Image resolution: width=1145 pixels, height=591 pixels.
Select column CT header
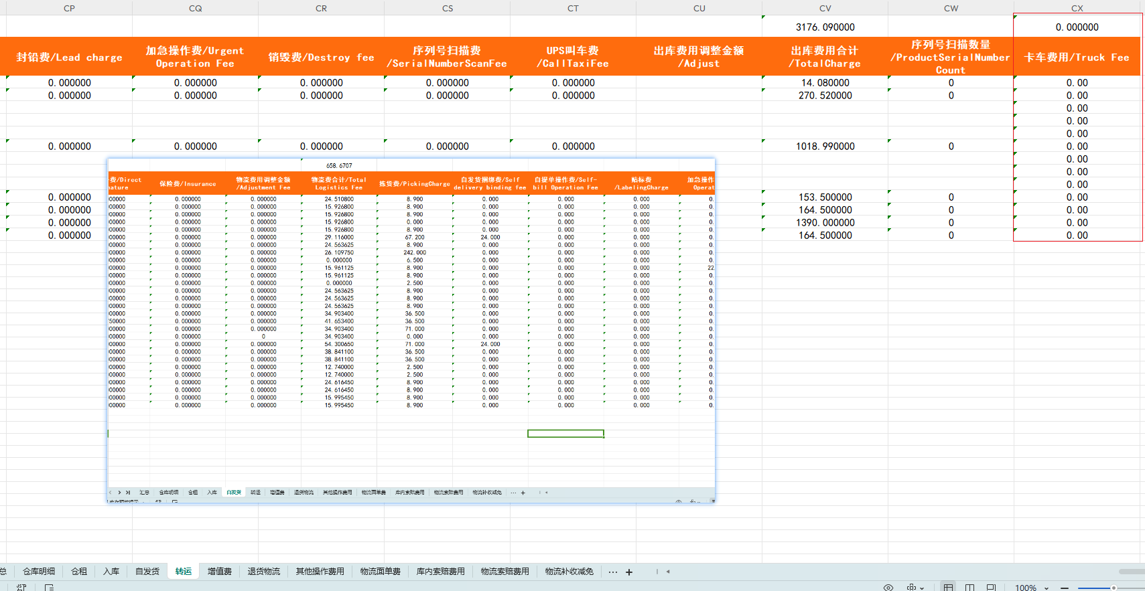click(x=573, y=8)
